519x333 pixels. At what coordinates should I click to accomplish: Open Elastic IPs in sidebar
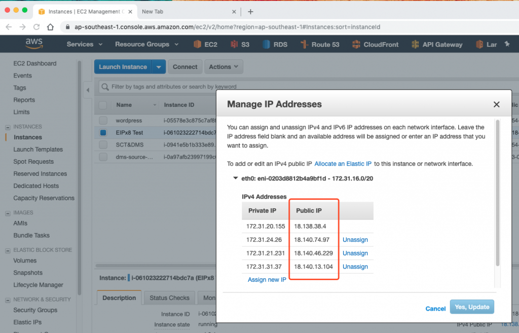(27, 322)
